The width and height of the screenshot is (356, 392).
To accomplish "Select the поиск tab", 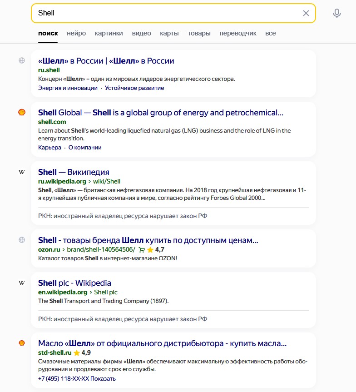I will [48, 33].
